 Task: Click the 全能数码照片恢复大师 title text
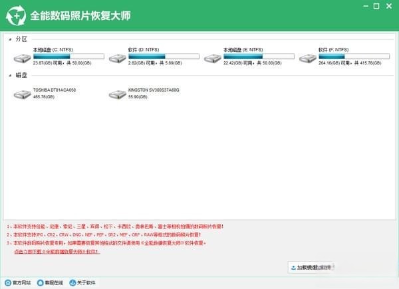pos(80,15)
